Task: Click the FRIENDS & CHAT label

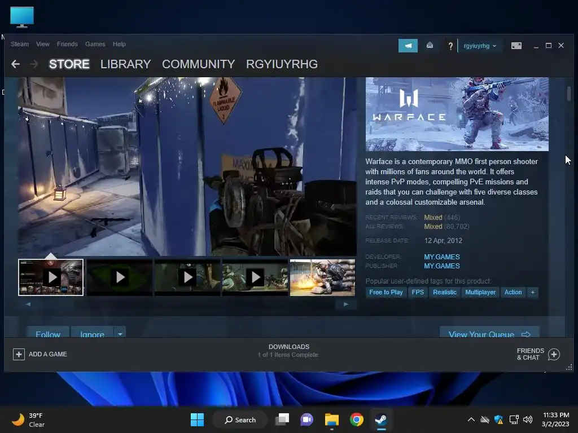Action: point(530,354)
